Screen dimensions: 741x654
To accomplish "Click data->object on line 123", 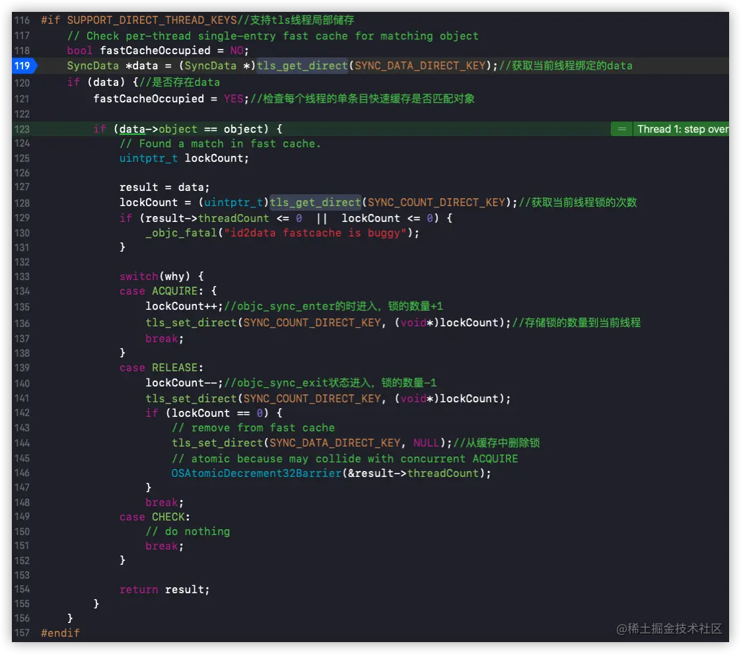I will 159,129.
